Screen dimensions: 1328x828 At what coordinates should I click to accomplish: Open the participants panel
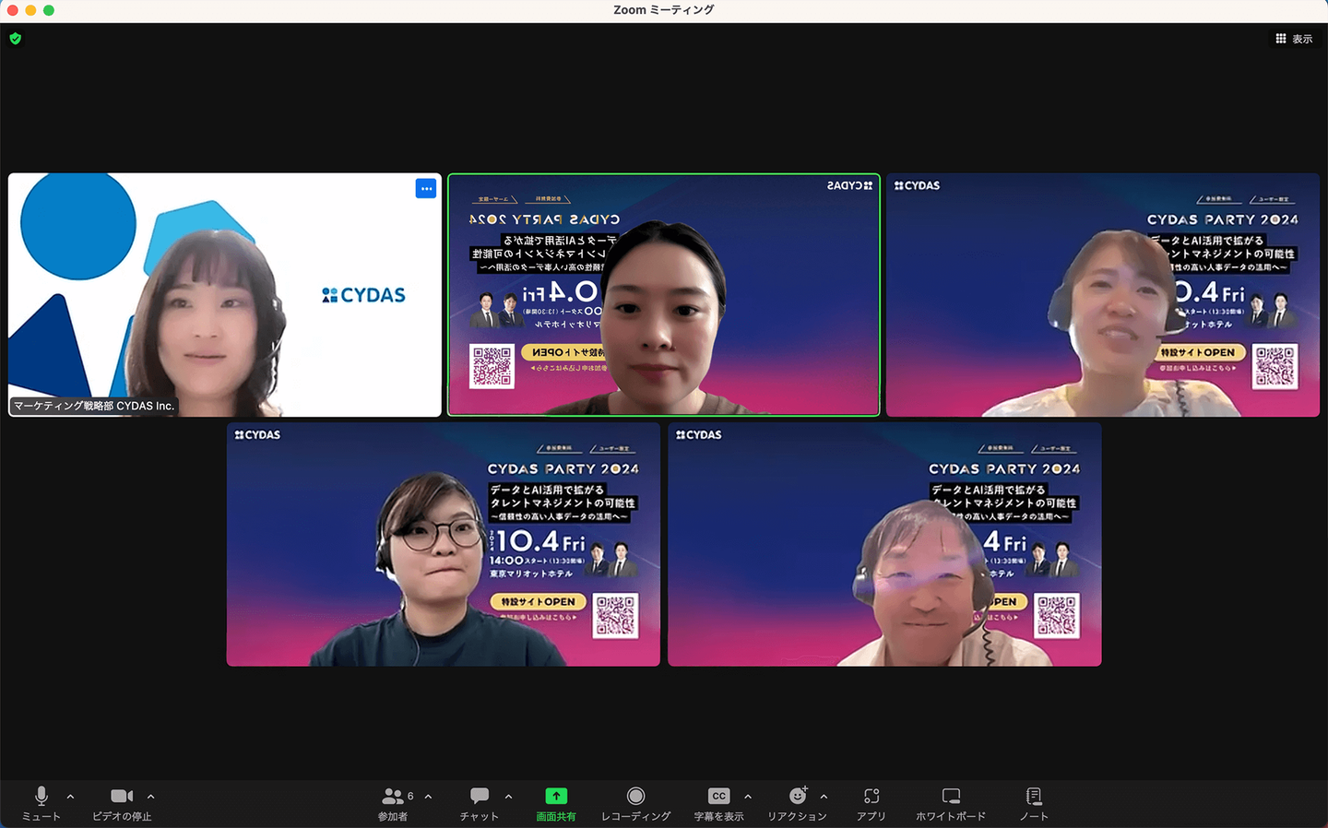click(x=393, y=802)
